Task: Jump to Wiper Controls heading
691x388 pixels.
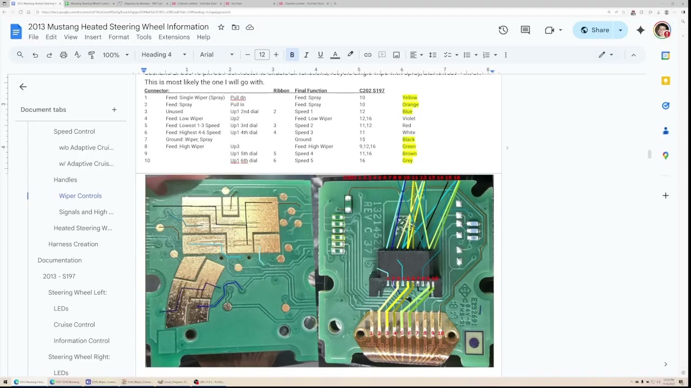Action: [80, 196]
